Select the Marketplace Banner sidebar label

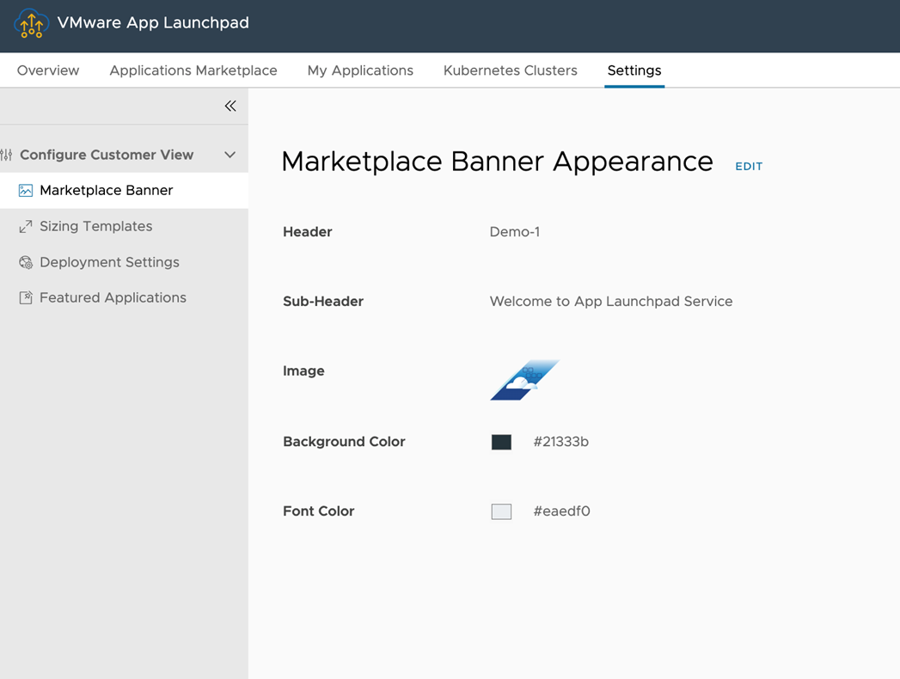(x=107, y=191)
